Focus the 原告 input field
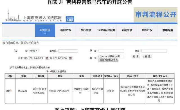 tap(111, 51)
